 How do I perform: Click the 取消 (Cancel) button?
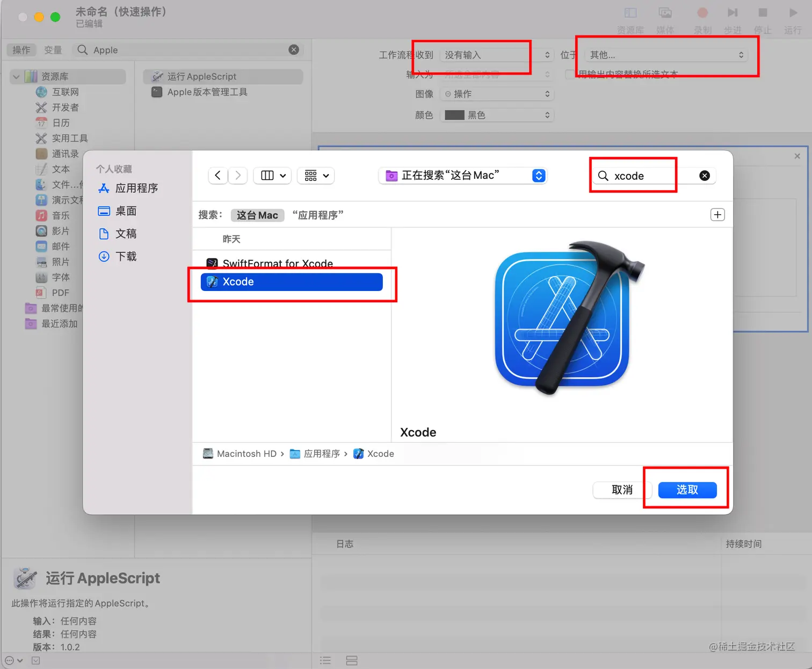click(x=622, y=490)
